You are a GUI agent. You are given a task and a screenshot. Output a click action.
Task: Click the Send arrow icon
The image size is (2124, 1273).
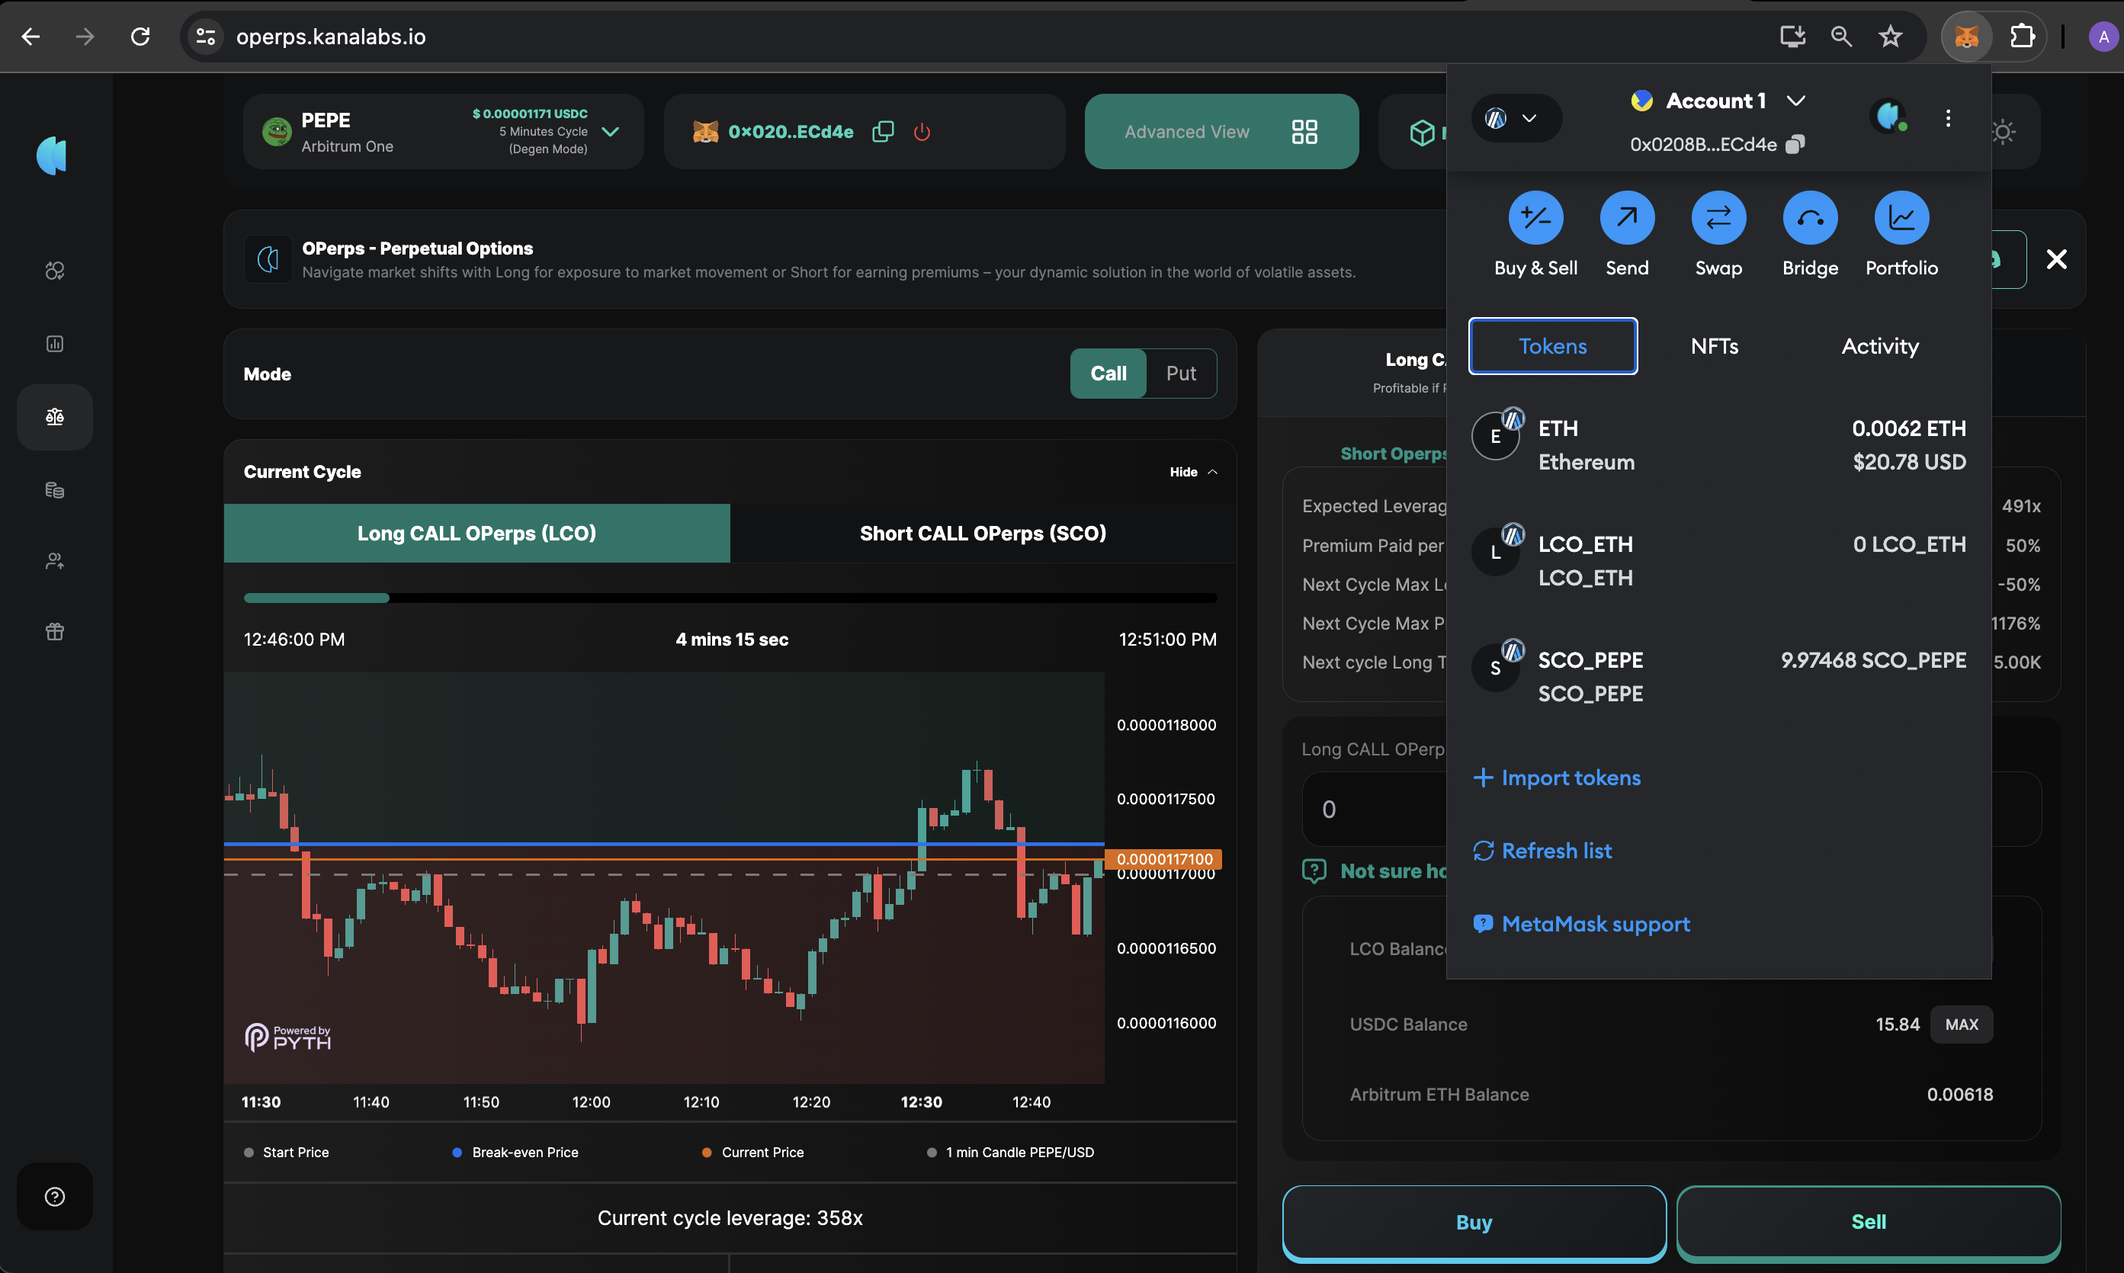tap(1626, 218)
